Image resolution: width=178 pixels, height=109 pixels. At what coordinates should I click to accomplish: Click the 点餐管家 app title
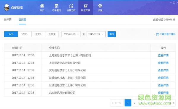coord(17,8)
